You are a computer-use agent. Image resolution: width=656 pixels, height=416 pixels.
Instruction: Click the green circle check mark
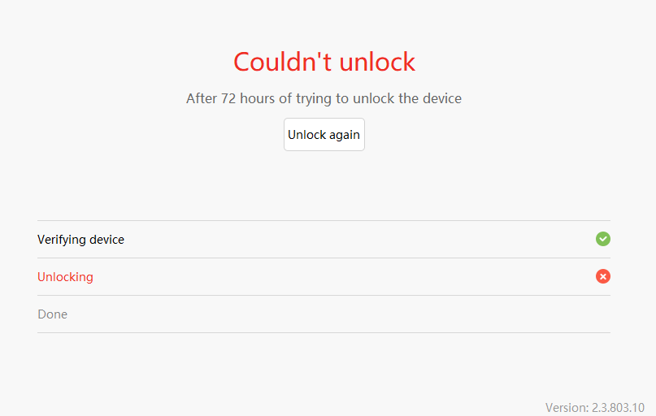tap(603, 239)
